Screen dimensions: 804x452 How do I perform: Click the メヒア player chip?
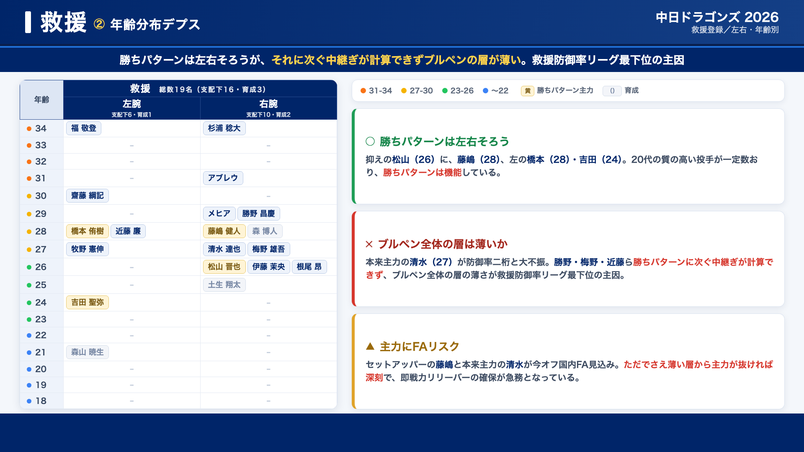click(x=219, y=213)
